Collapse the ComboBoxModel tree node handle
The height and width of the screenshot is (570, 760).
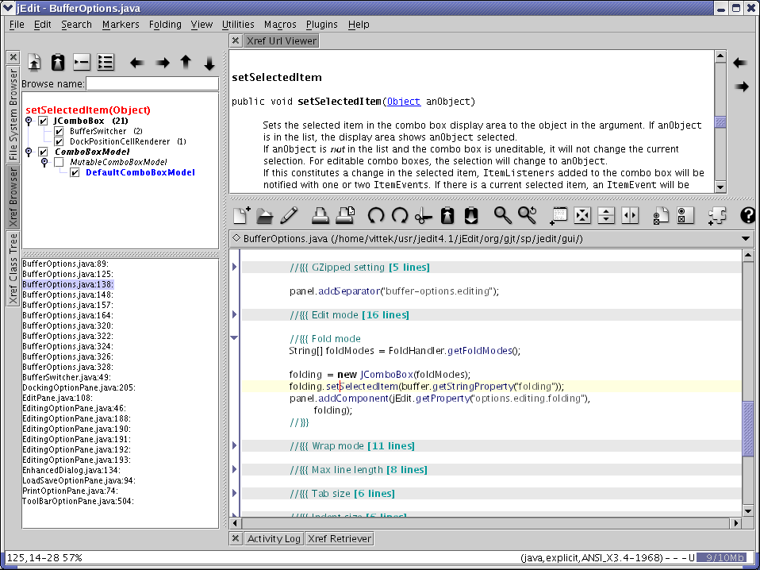[x=29, y=152]
